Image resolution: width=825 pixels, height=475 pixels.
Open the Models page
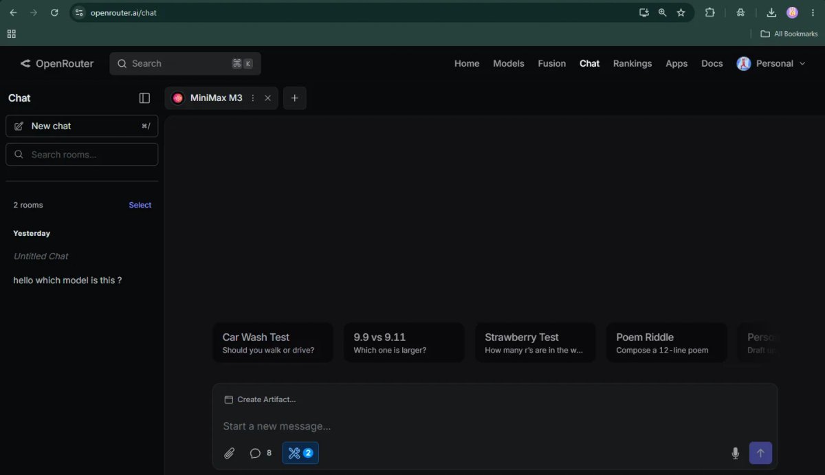(x=509, y=63)
